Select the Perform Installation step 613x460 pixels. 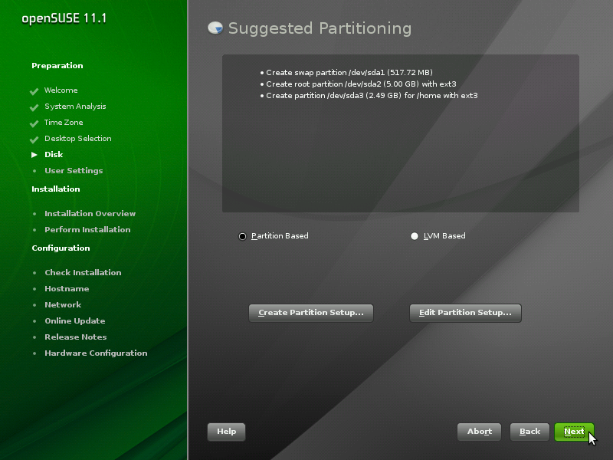pyautogui.click(x=87, y=229)
